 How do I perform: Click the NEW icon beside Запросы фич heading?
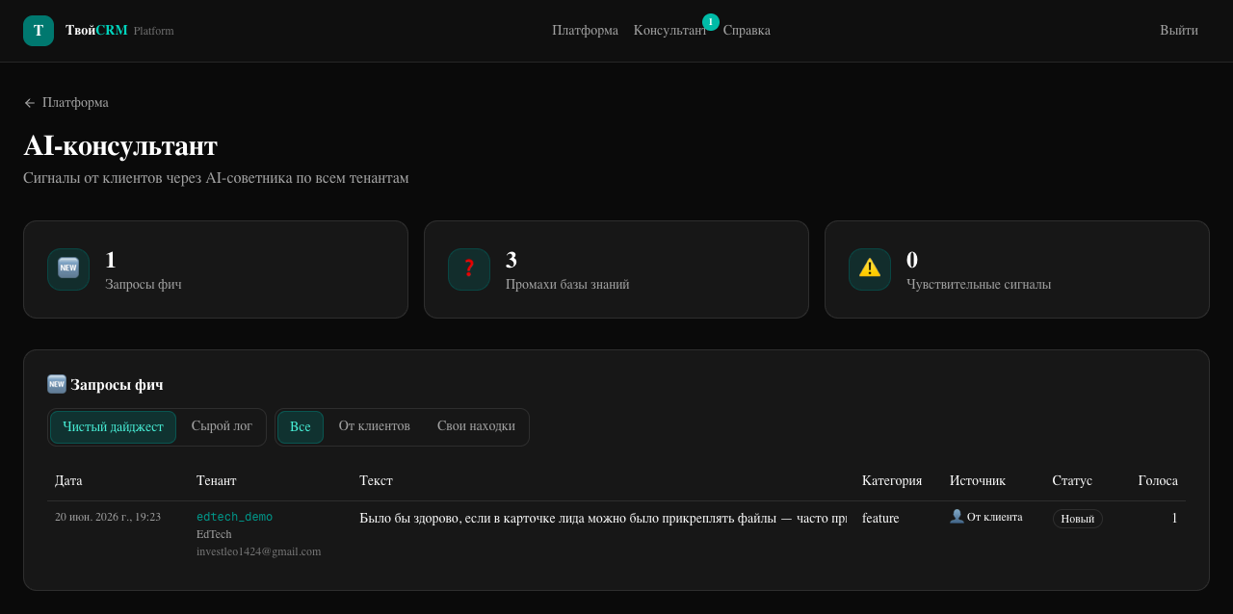point(57,384)
